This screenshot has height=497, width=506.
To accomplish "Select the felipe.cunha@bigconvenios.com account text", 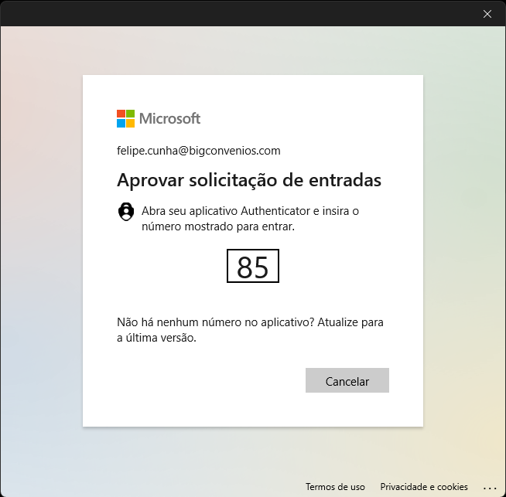I will pyautogui.click(x=199, y=151).
